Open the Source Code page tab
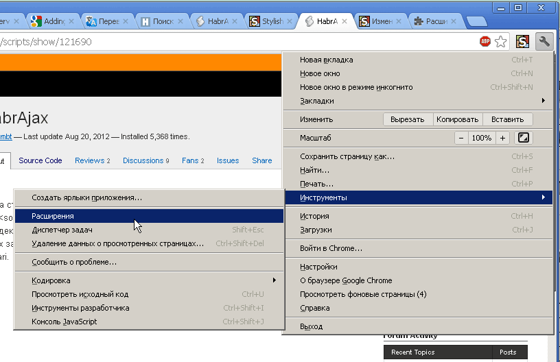Viewport: 560px width, 362px height. (x=40, y=160)
